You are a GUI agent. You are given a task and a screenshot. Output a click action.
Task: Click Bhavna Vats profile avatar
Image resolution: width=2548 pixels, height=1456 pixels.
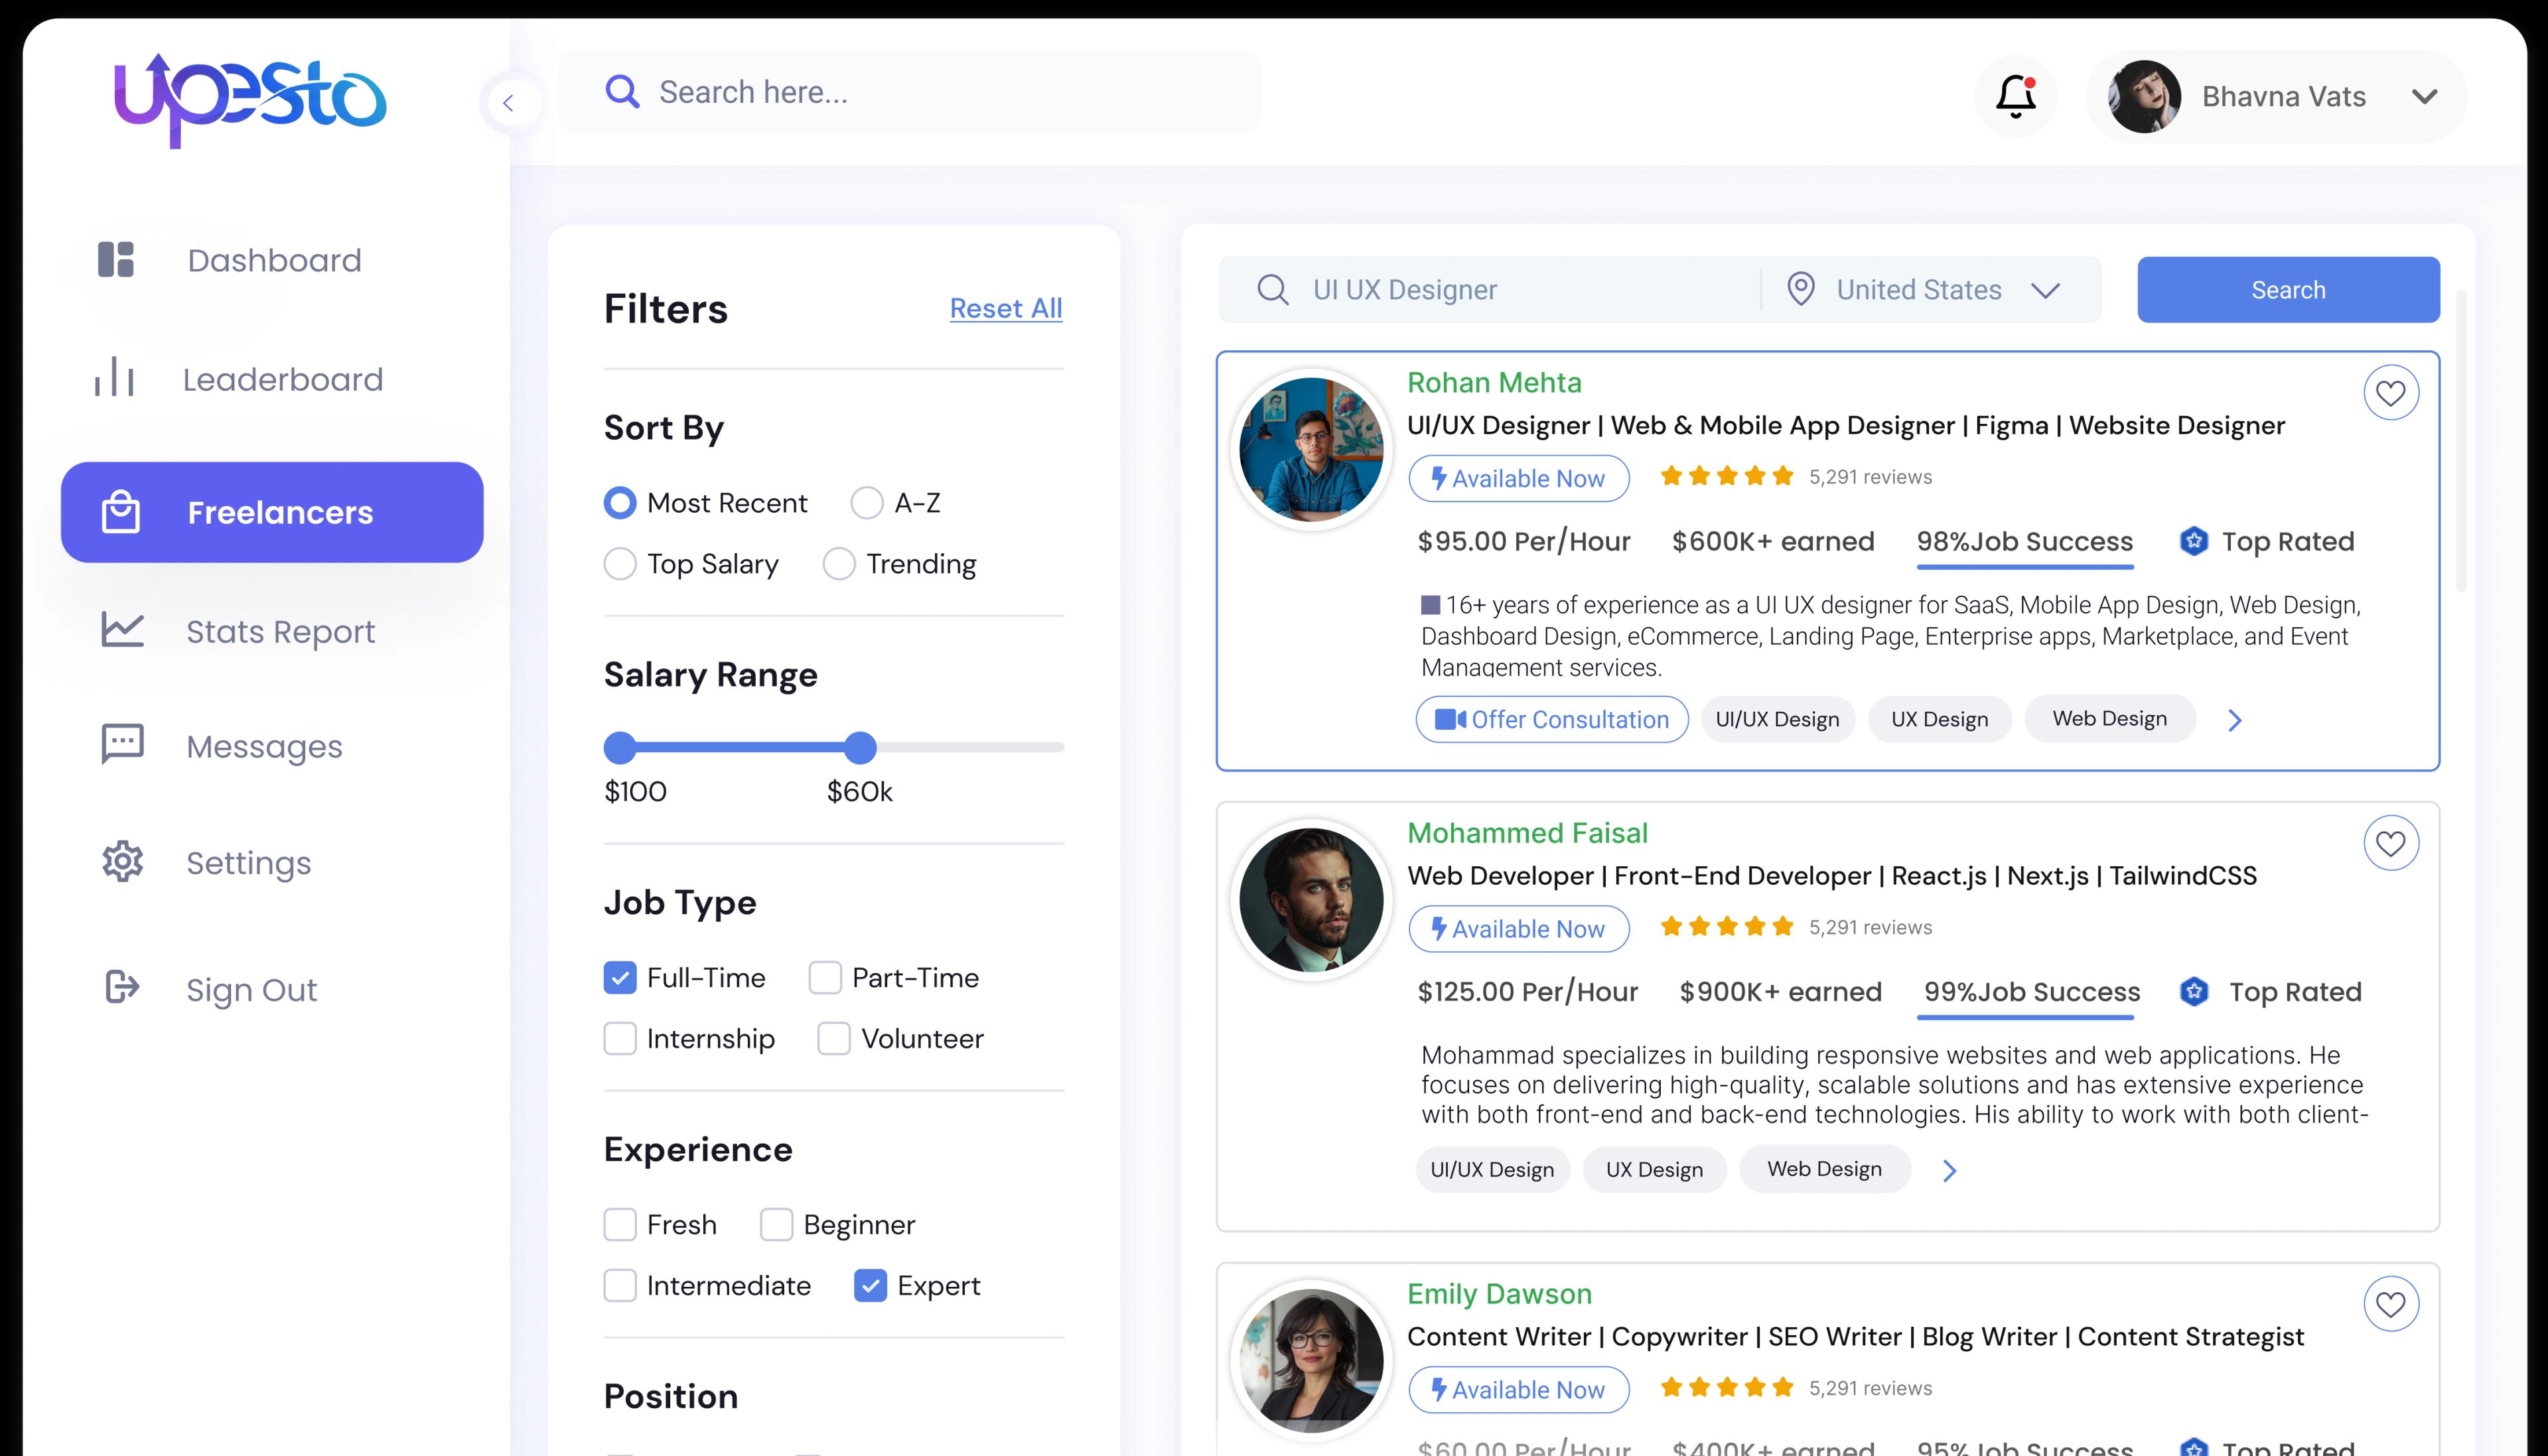click(2144, 97)
